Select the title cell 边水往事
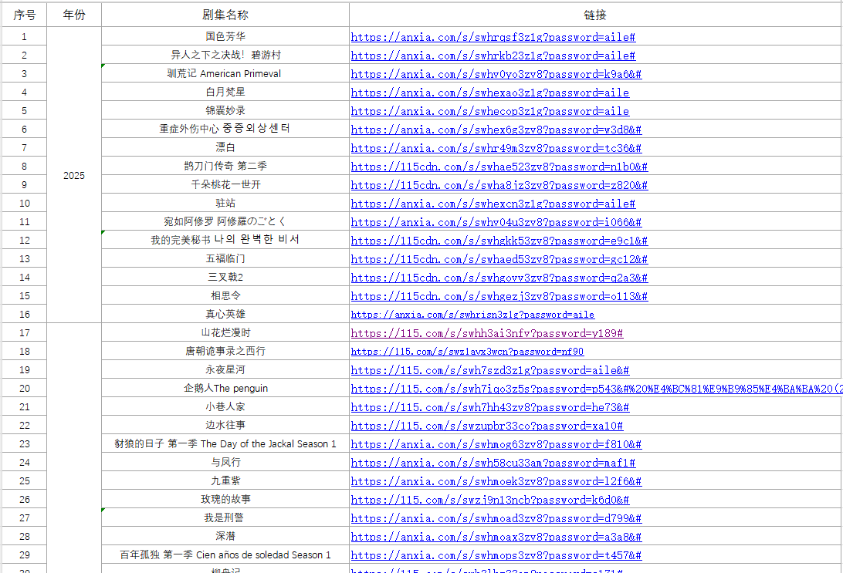The image size is (843, 573). (x=225, y=426)
